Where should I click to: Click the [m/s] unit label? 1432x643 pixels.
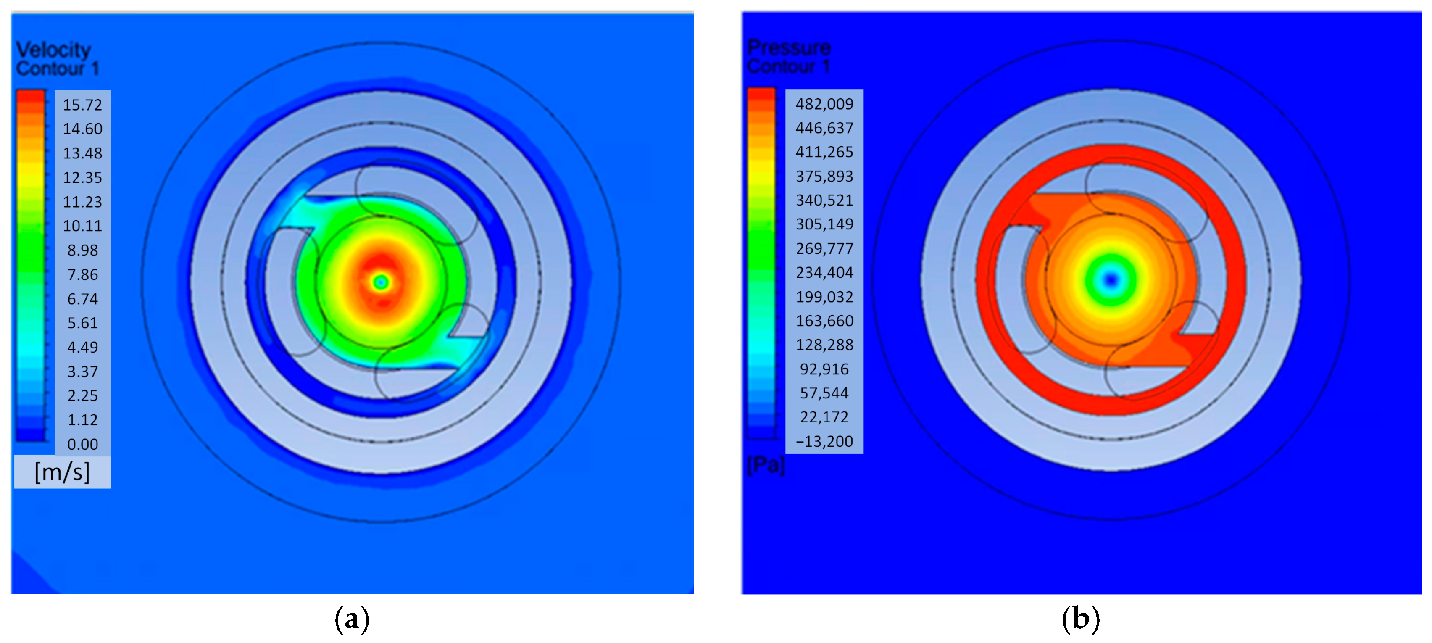coord(62,472)
